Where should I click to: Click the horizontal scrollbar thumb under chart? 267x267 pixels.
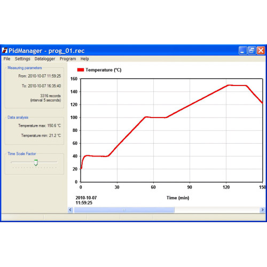point(124,210)
